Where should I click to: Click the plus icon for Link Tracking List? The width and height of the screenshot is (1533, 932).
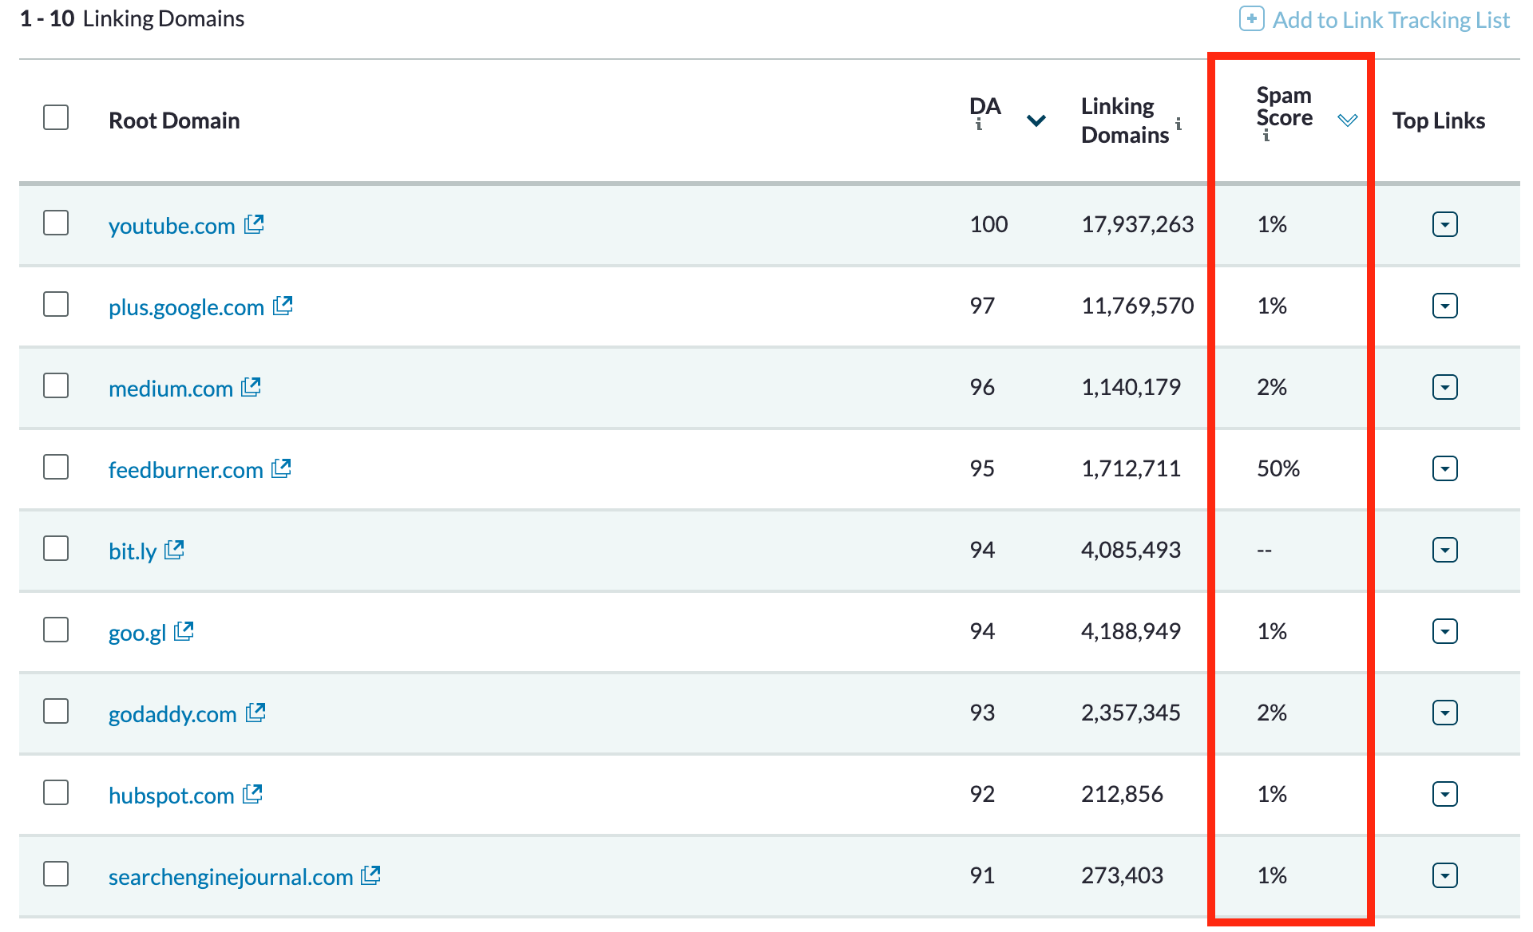tap(1251, 18)
